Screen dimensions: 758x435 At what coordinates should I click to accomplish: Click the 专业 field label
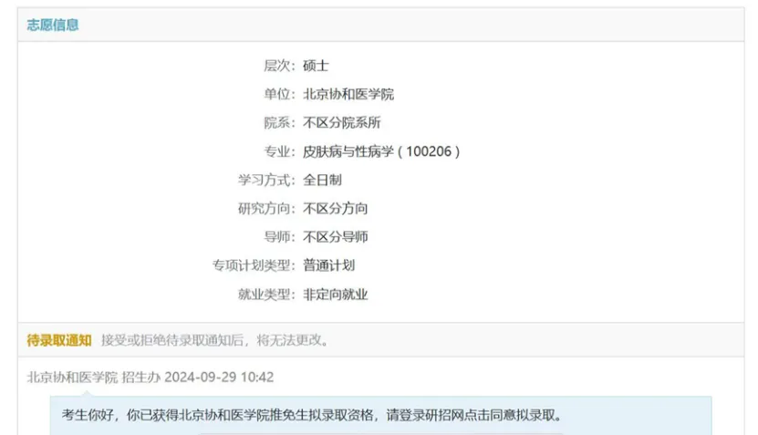click(x=279, y=151)
